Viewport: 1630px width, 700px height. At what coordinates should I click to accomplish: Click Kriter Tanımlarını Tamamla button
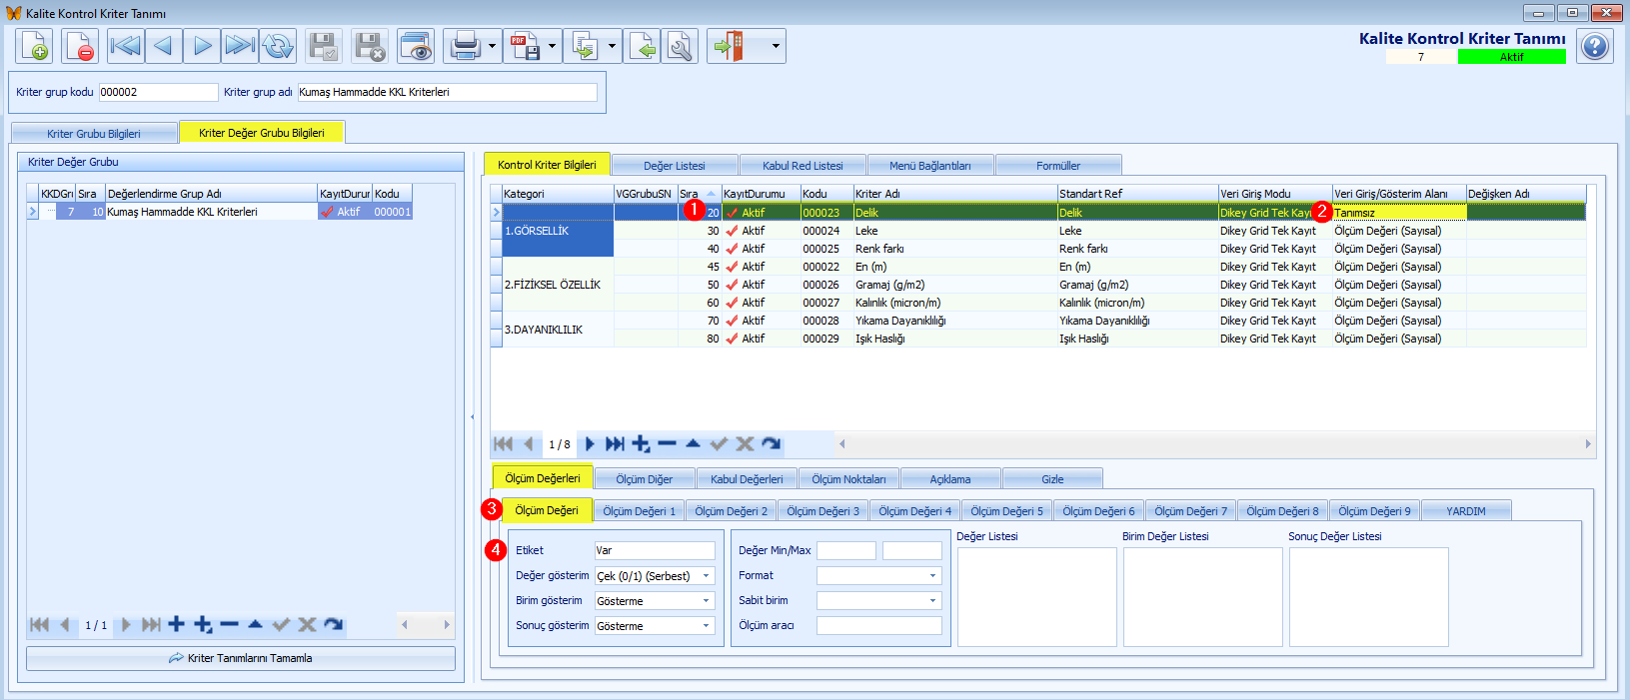241,658
